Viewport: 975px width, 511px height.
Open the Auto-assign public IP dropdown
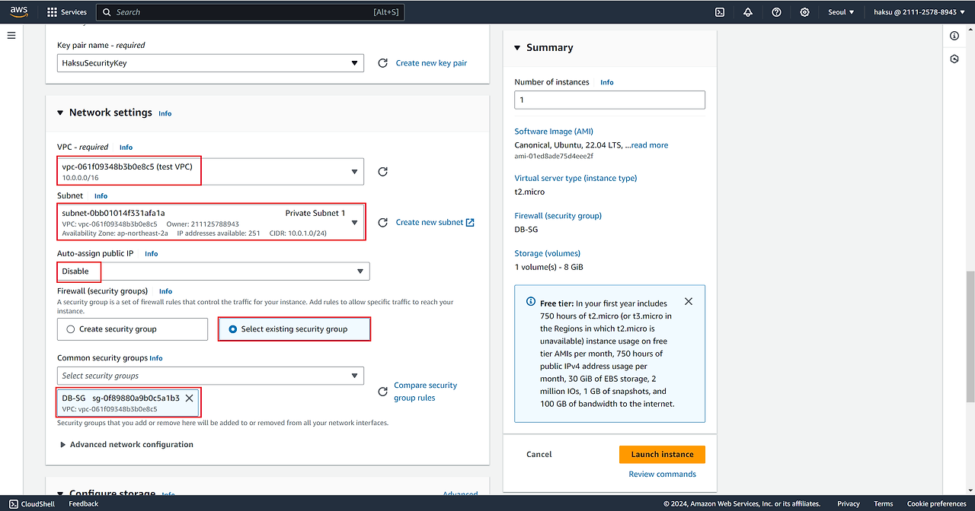[x=213, y=271]
